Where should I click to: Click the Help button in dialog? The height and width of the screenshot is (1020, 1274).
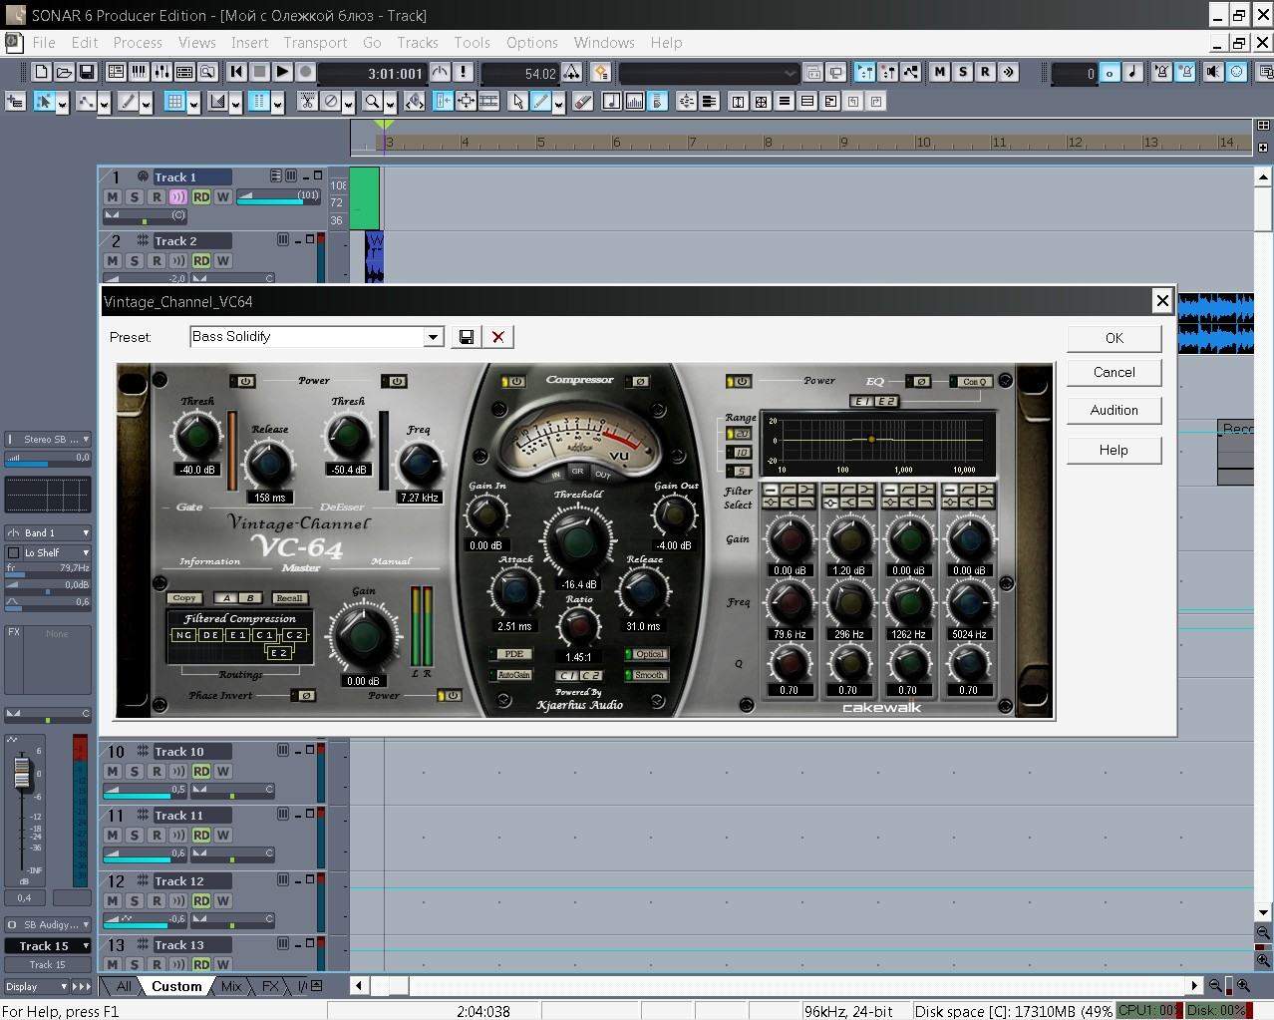coord(1114,450)
